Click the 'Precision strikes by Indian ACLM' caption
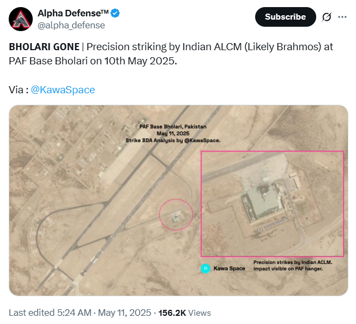This screenshot has width=356, height=324. coord(293,263)
